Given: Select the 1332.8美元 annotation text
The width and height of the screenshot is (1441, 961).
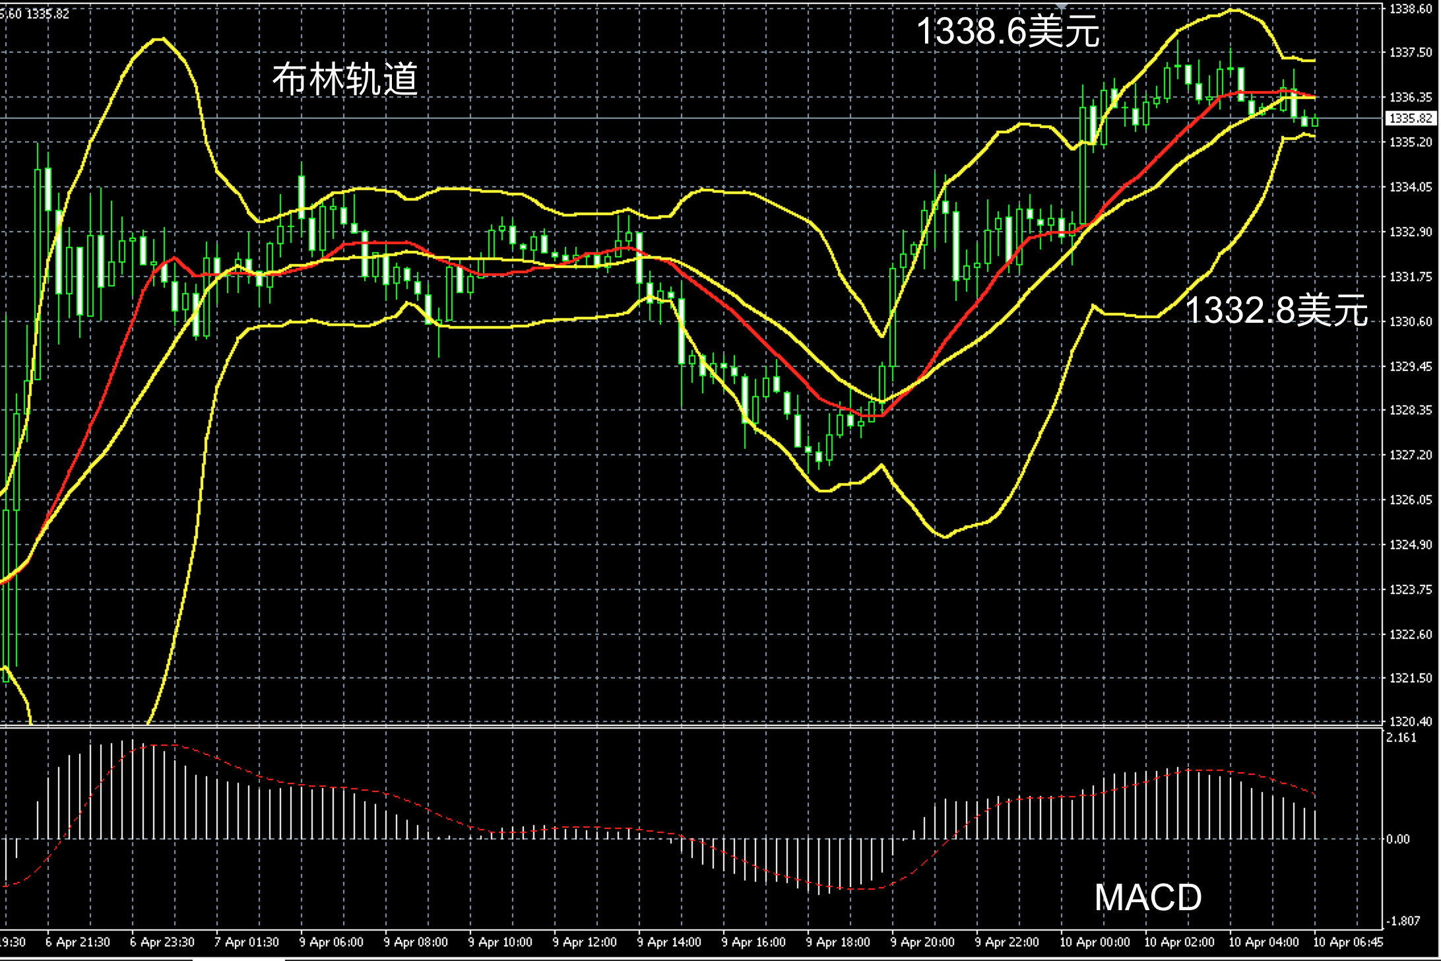Looking at the screenshot, I should click(1276, 310).
